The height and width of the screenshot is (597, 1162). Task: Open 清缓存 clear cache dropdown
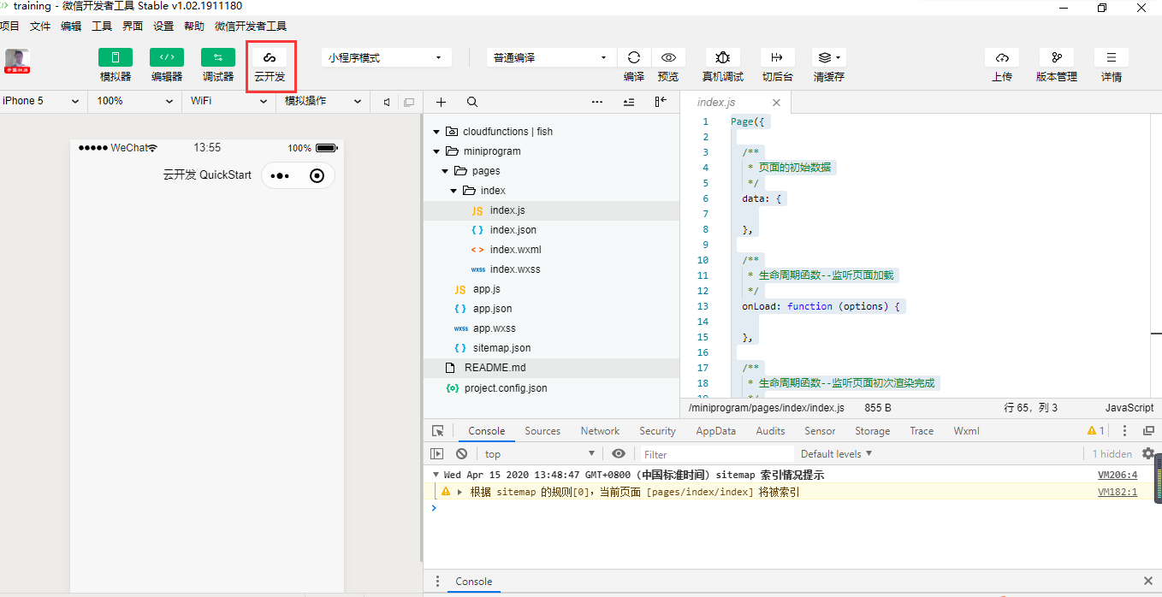[828, 57]
